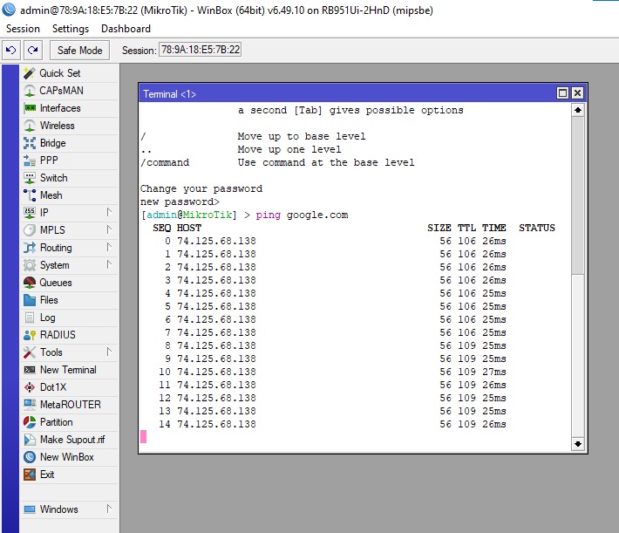Viewport: 619px width, 533px height.
Task: Open the Dashboard menu
Action: click(126, 29)
